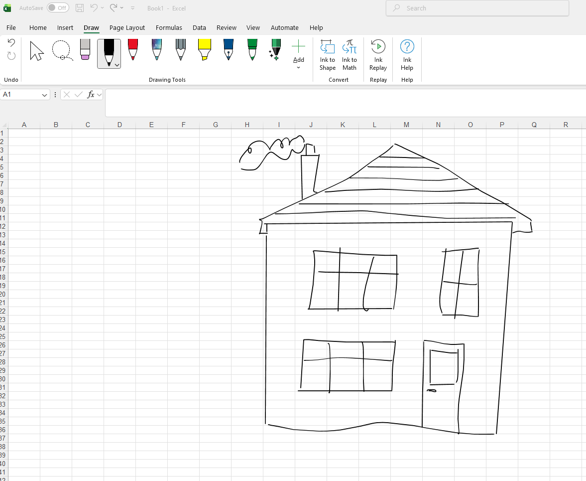Select the gray pencil tool
Viewport: 586px width, 481px height.
tap(181, 50)
